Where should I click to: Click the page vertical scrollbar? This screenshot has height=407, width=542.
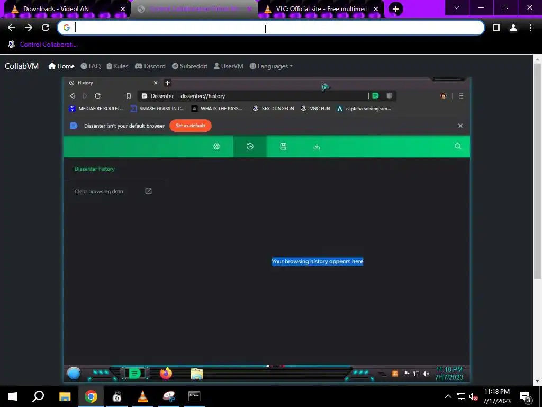point(537,172)
